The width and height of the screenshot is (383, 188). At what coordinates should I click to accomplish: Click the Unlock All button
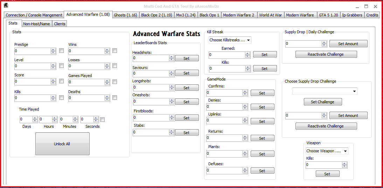[x=62, y=144]
